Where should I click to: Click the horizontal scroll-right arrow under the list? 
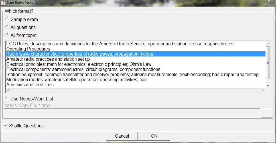pyautogui.click(x=263, y=91)
